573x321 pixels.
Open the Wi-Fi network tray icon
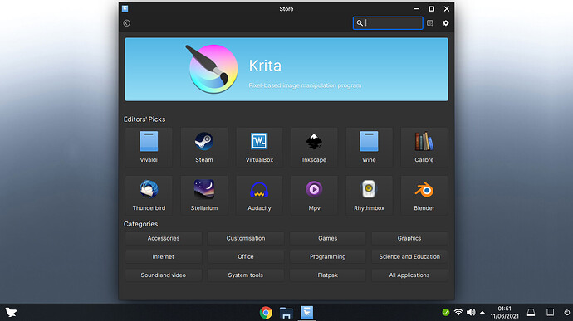[458, 312]
